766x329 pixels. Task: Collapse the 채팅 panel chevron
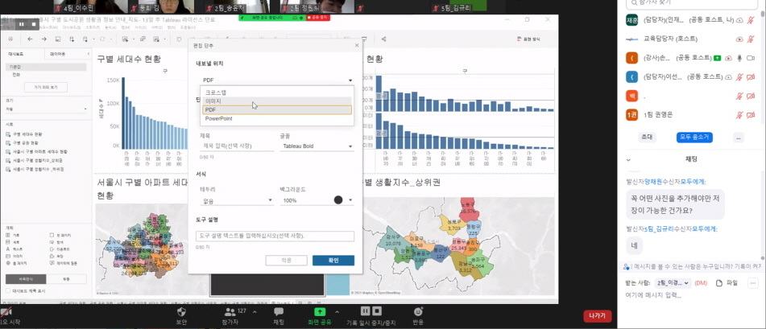pyautogui.click(x=628, y=159)
